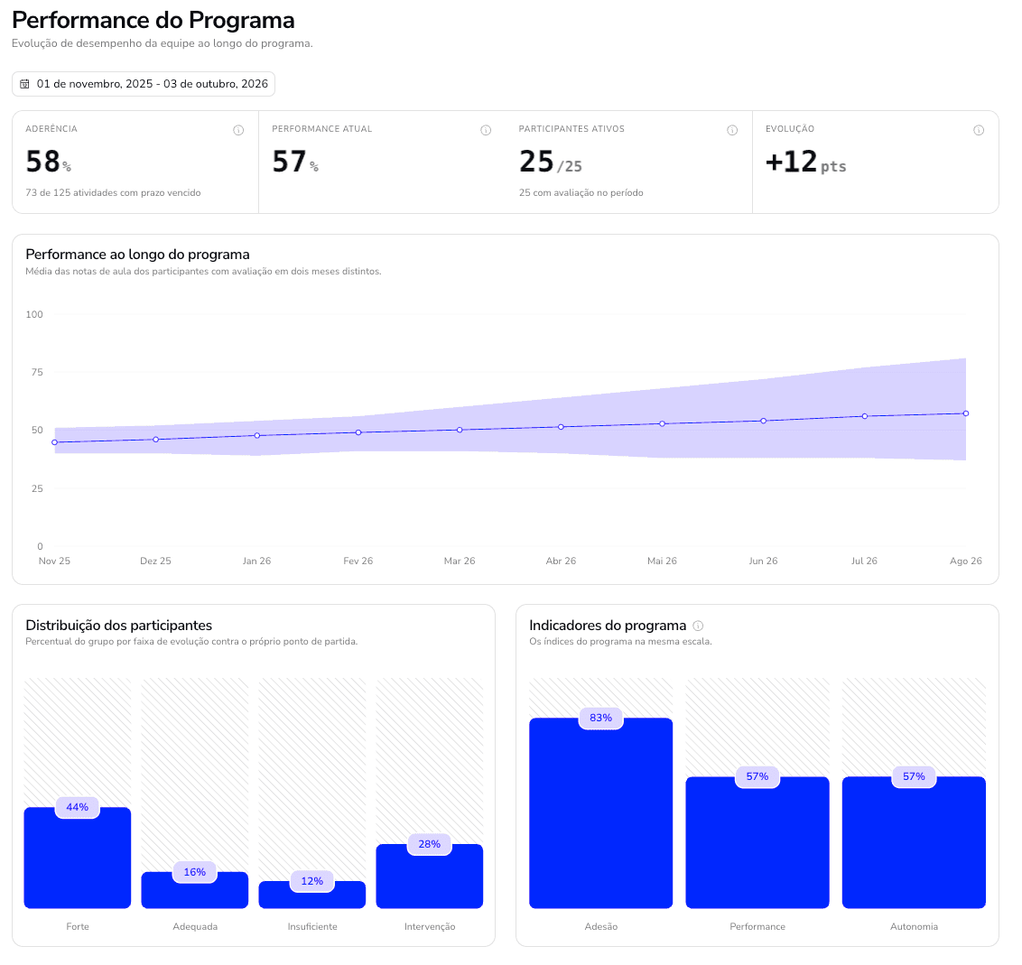
Task: Click the 'Intervenção' axis label
Action: [x=430, y=926]
